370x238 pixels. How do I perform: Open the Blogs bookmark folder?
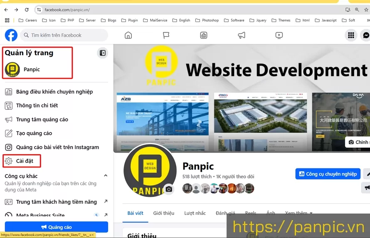click(109, 20)
